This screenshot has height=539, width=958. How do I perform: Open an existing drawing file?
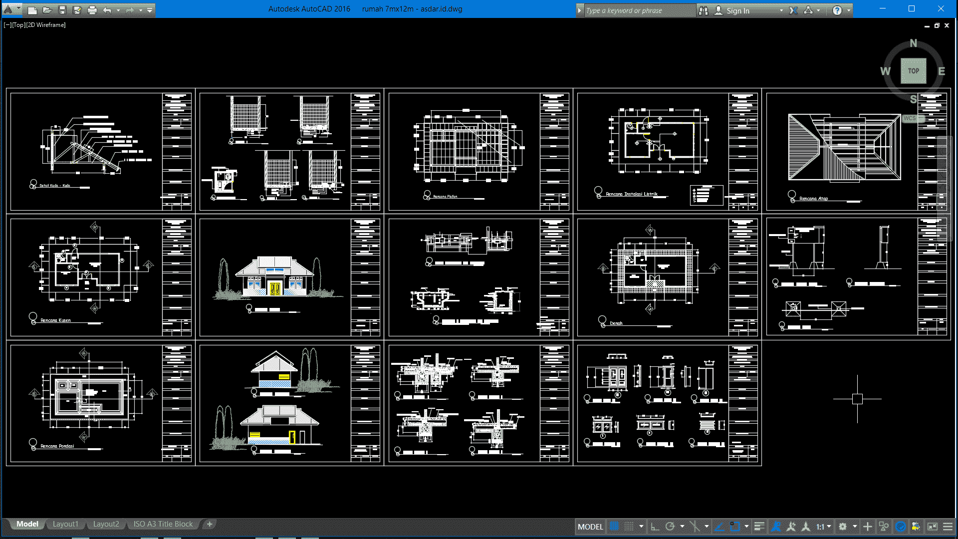pyautogui.click(x=47, y=10)
